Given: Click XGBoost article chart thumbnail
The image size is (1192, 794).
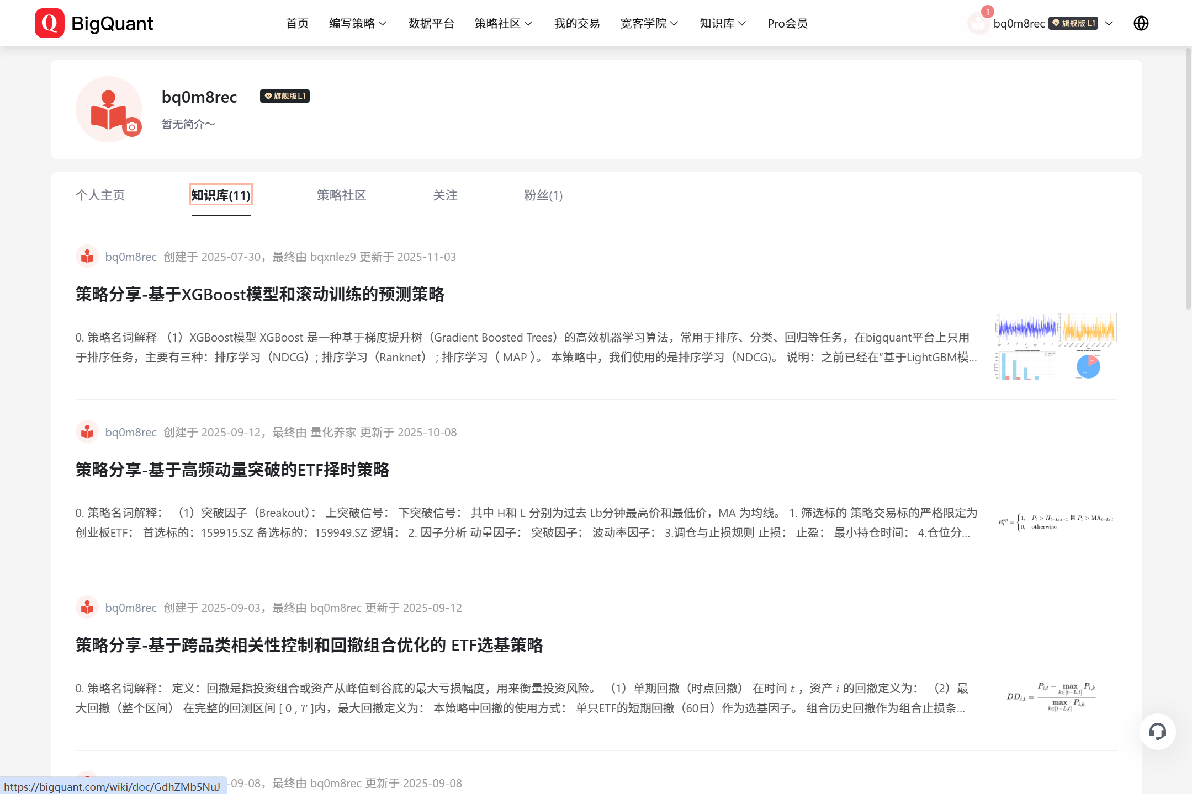Looking at the screenshot, I should 1056,347.
